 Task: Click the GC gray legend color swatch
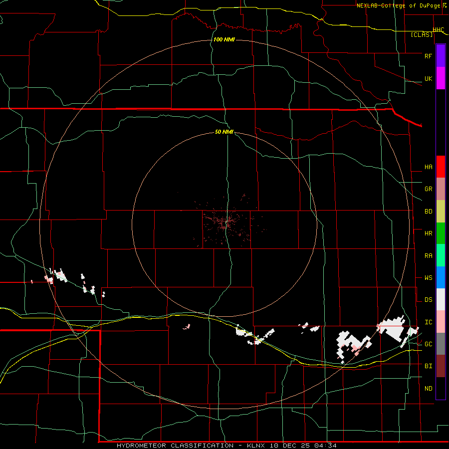[x=441, y=344]
